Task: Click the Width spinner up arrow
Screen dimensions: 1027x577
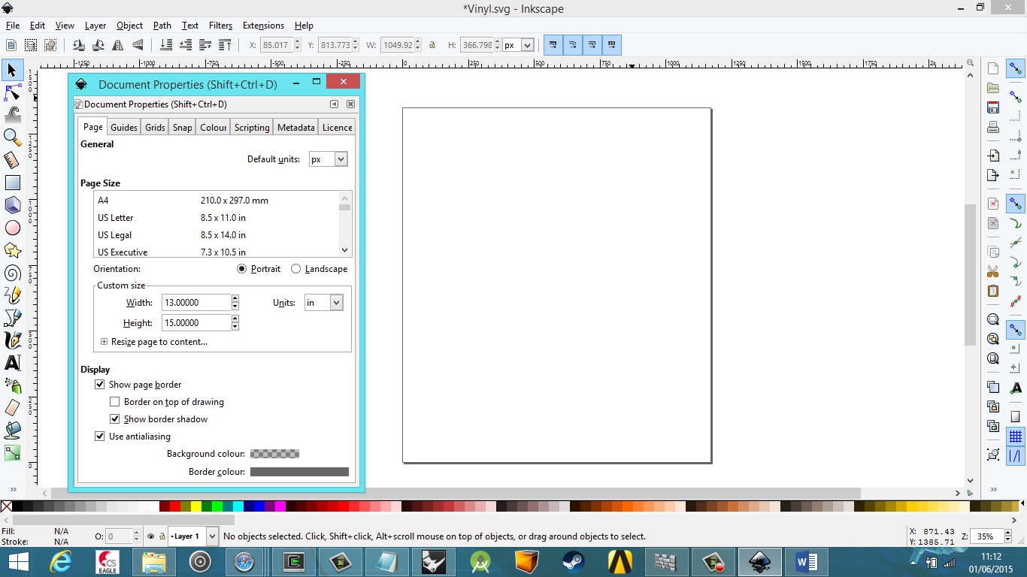Action: (235, 299)
